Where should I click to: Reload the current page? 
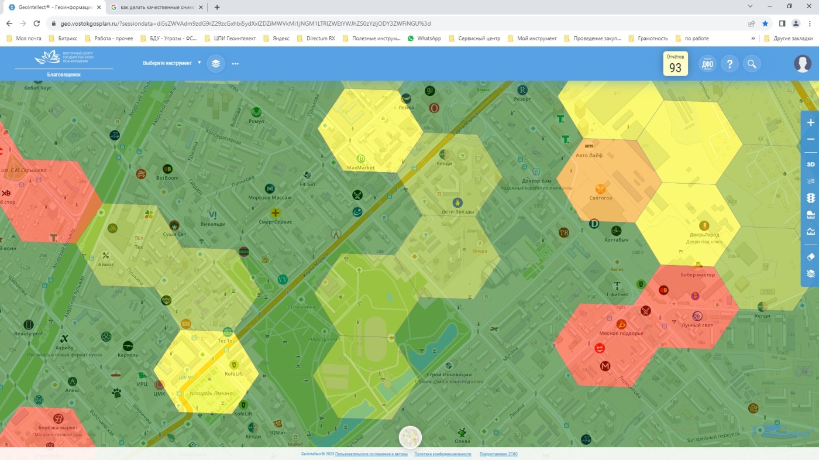(x=37, y=23)
